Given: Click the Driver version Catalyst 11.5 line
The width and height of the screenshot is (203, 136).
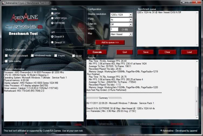Looking at the screenshot, I should 31,88.
